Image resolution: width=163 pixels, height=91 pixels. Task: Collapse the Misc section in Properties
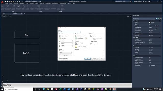[x=160, y=56]
